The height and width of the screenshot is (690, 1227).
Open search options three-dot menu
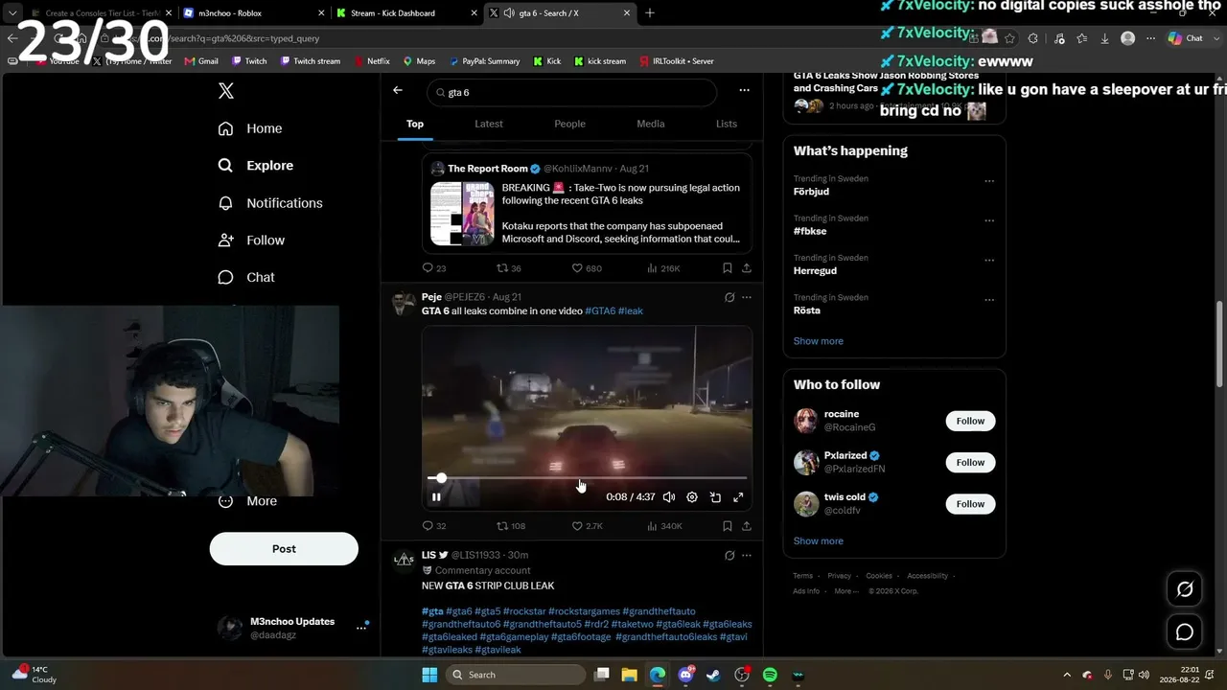744,90
